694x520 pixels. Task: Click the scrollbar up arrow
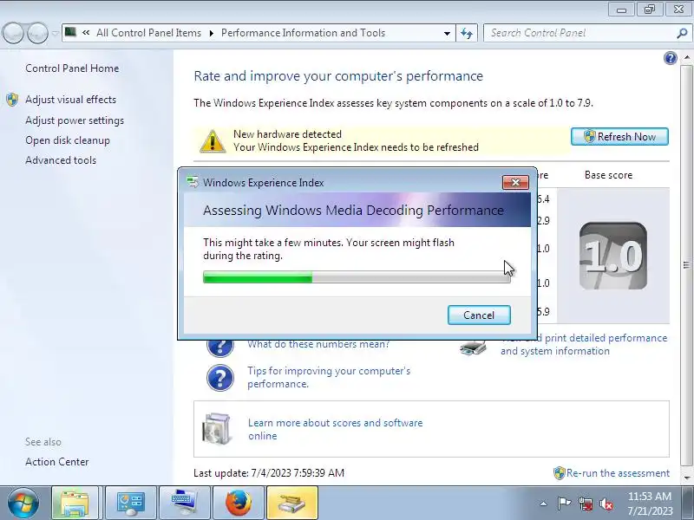pos(686,58)
